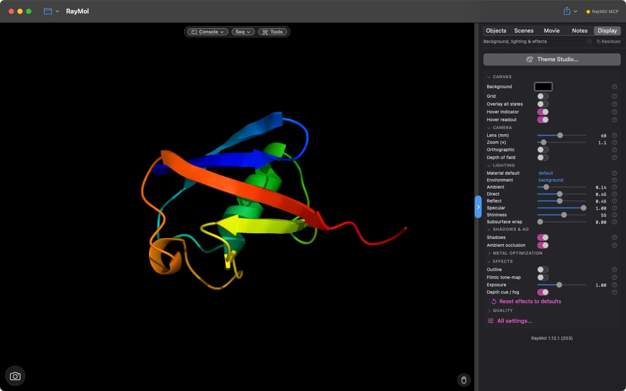Switch to the Scenes tab
The image size is (626, 391).
tap(524, 31)
